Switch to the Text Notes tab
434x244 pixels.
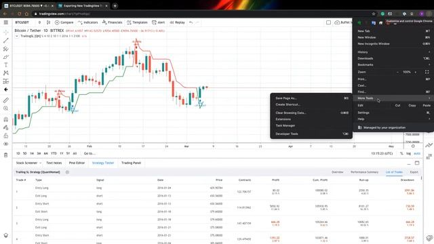[54, 163]
